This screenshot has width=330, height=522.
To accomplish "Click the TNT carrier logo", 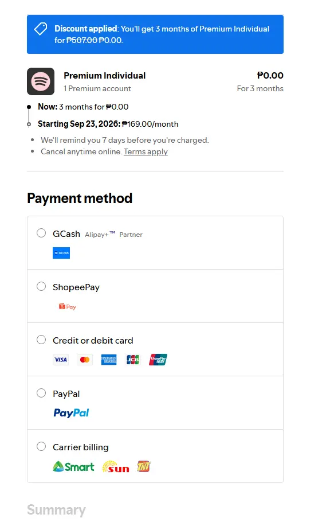I will 144,466.
